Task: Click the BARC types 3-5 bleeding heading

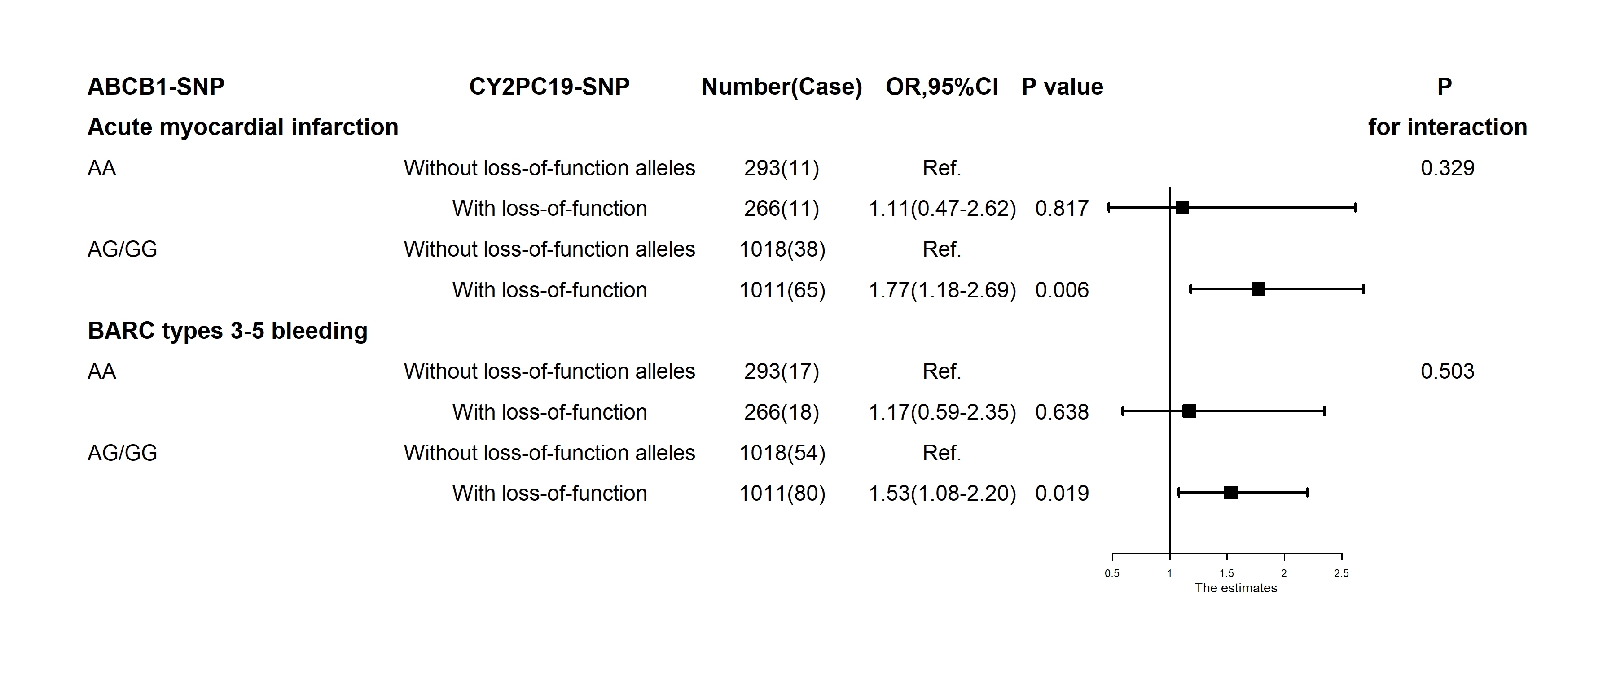Action: click(228, 331)
